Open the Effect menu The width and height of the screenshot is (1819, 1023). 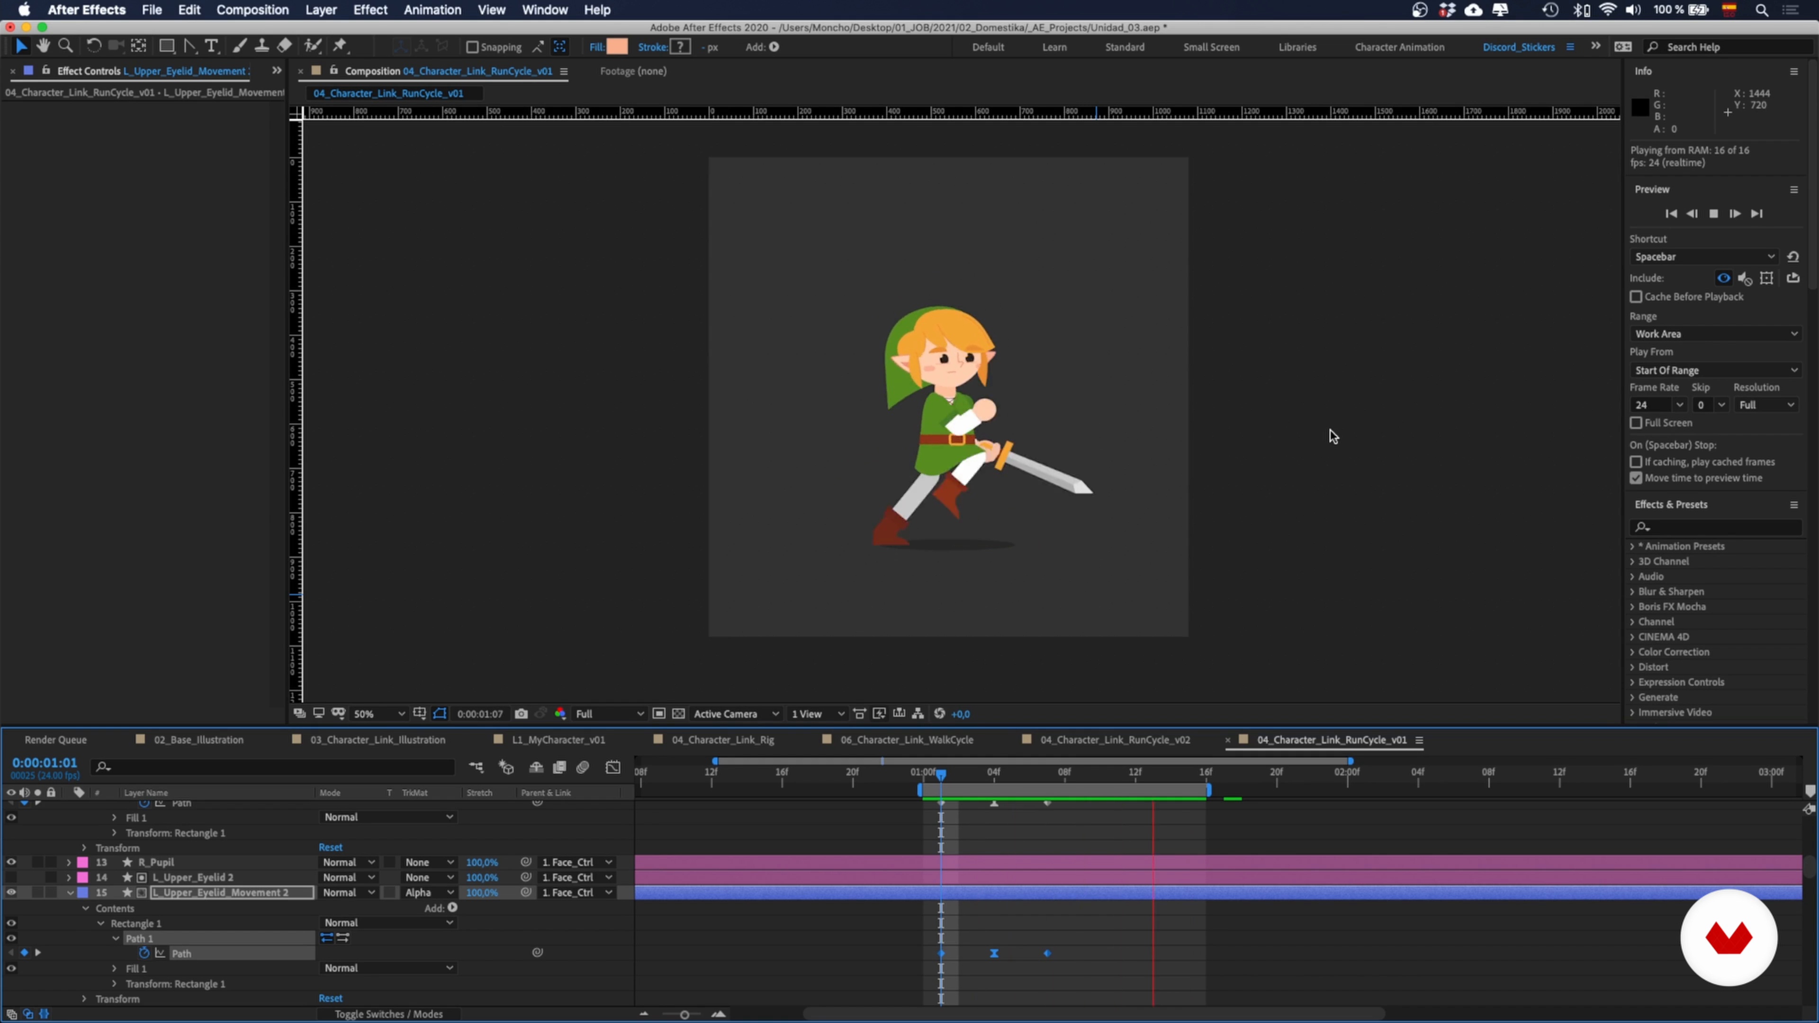click(370, 10)
